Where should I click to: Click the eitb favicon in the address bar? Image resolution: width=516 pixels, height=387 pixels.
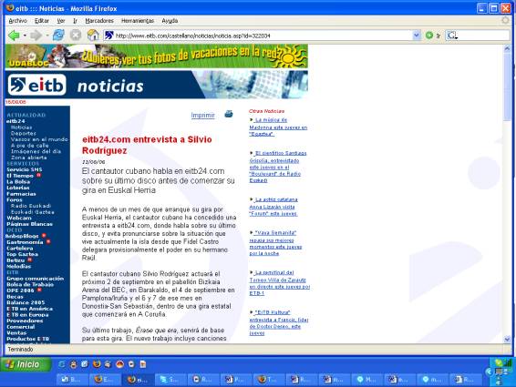(108, 36)
